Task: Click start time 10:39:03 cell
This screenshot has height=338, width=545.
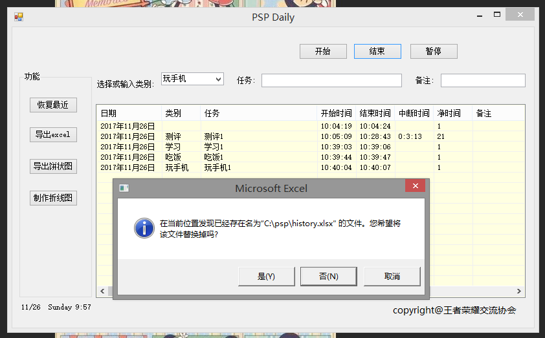Action: point(336,147)
